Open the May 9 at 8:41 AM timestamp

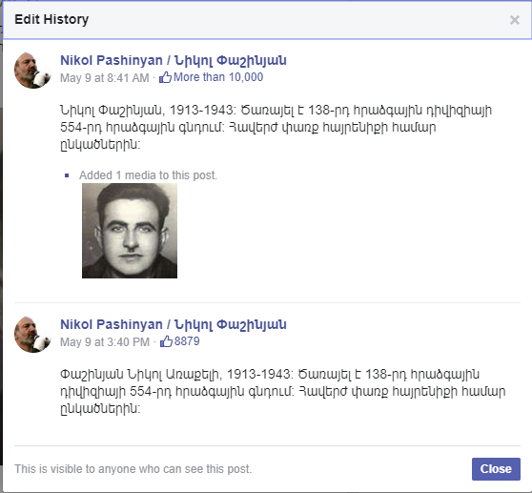[x=105, y=77]
